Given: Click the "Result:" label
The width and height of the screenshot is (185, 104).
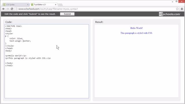Looking at the screenshot, I should pyautogui.click(x=99, y=22).
